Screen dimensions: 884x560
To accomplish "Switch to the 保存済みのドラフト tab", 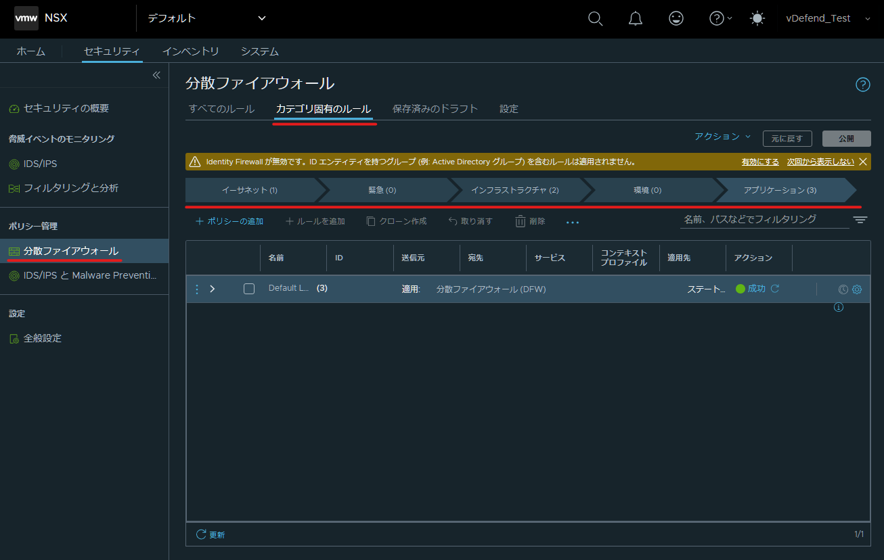I will [435, 109].
